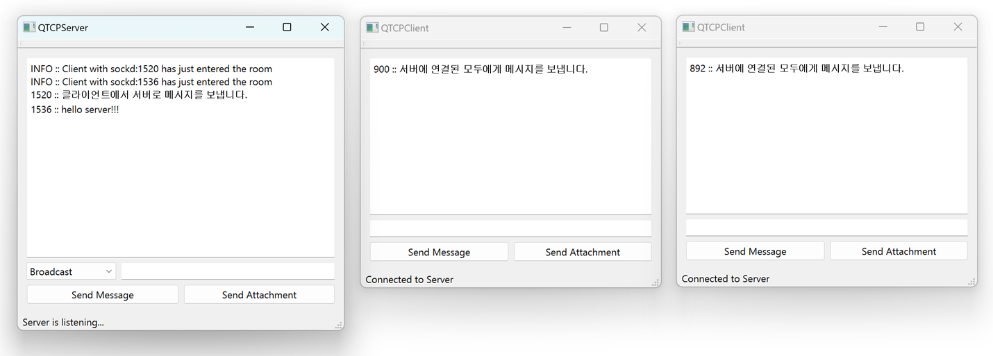Viewport: 993px width, 356px height.
Task: Click the server log line starting '1520 ::'
Action: 139,95
